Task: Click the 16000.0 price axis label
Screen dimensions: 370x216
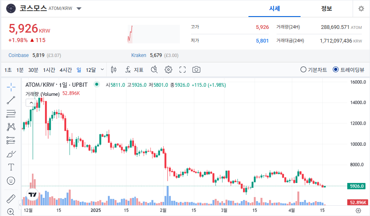Action: (x=358, y=82)
